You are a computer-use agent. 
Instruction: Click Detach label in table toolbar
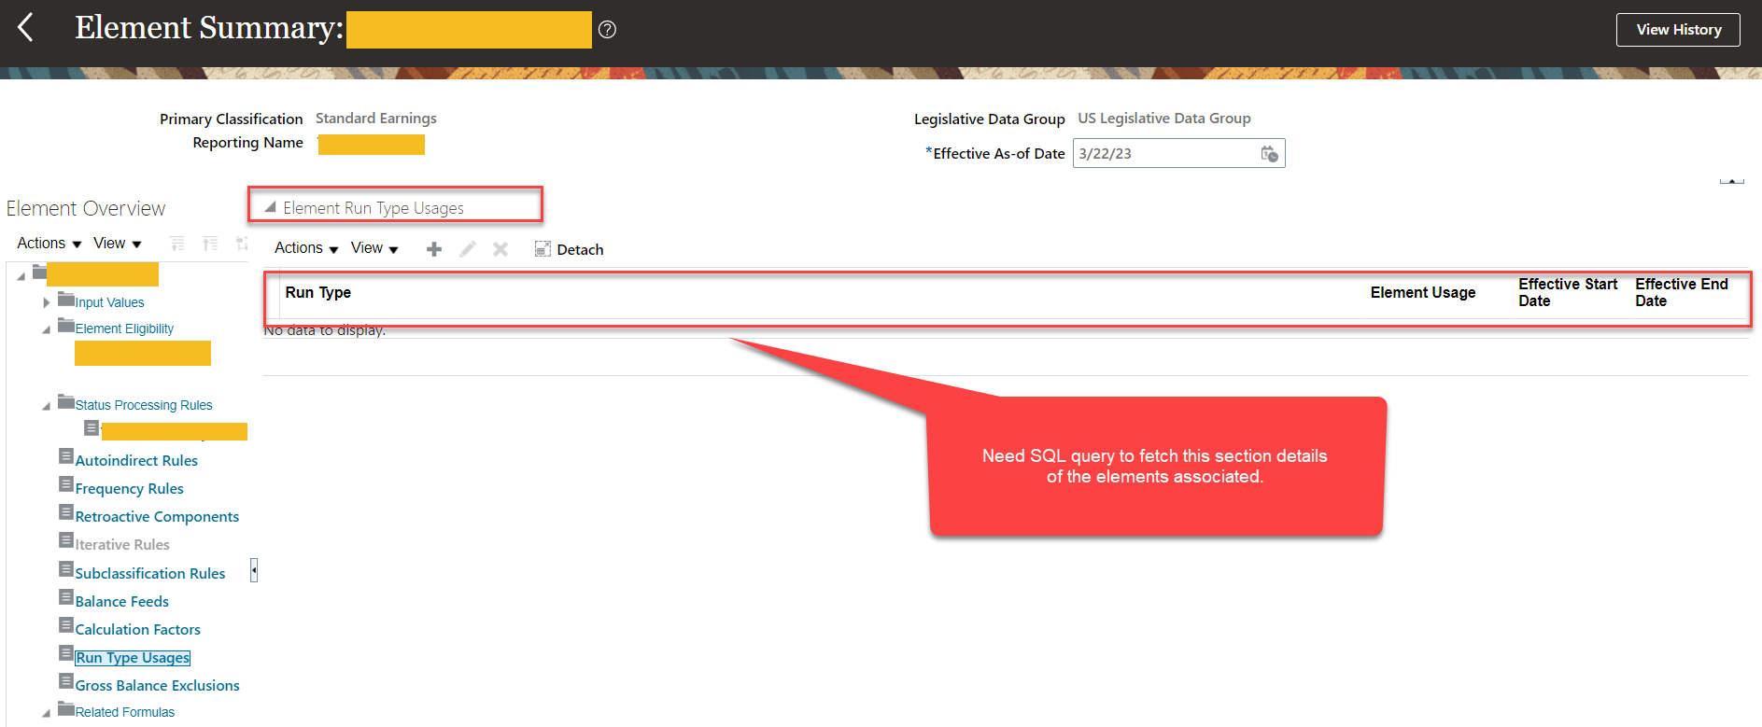(x=580, y=250)
